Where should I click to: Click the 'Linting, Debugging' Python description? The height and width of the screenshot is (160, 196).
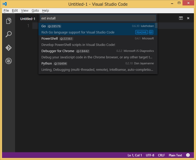(x=97, y=69)
